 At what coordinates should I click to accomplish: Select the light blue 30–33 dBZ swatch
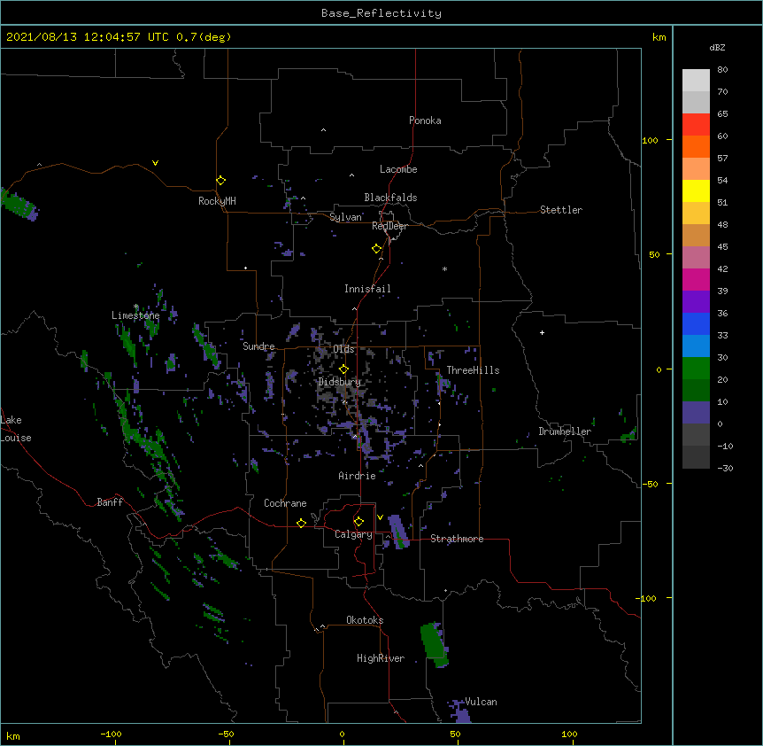pyautogui.click(x=696, y=346)
